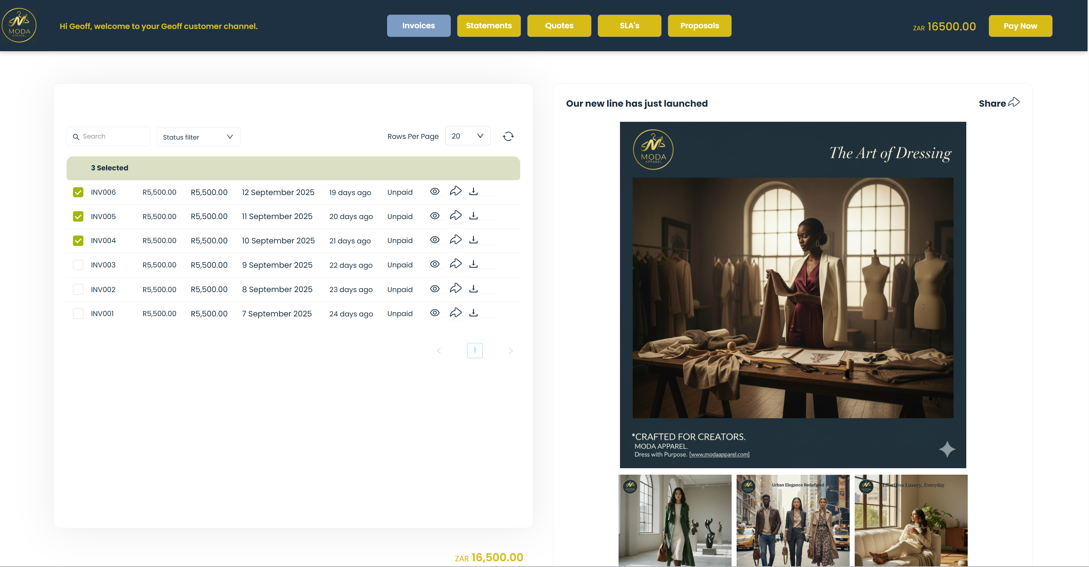Open the Quotes tab

559,26
